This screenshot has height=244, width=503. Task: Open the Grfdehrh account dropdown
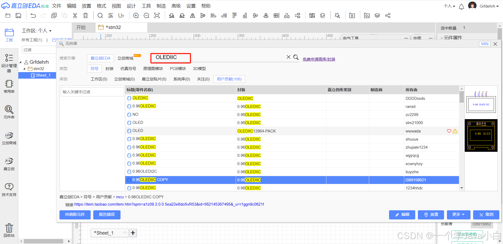[x=489, y=6]
